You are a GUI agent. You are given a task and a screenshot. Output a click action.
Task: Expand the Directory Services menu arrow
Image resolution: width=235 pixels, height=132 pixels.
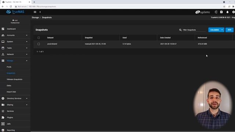pyautogui.click(x=27, y=99)
